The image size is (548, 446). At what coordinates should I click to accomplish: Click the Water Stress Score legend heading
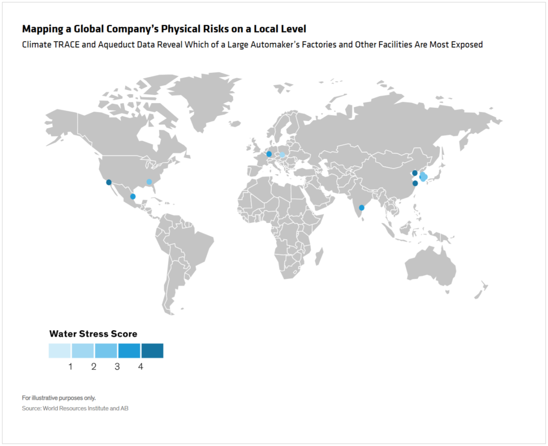(93, 334)
